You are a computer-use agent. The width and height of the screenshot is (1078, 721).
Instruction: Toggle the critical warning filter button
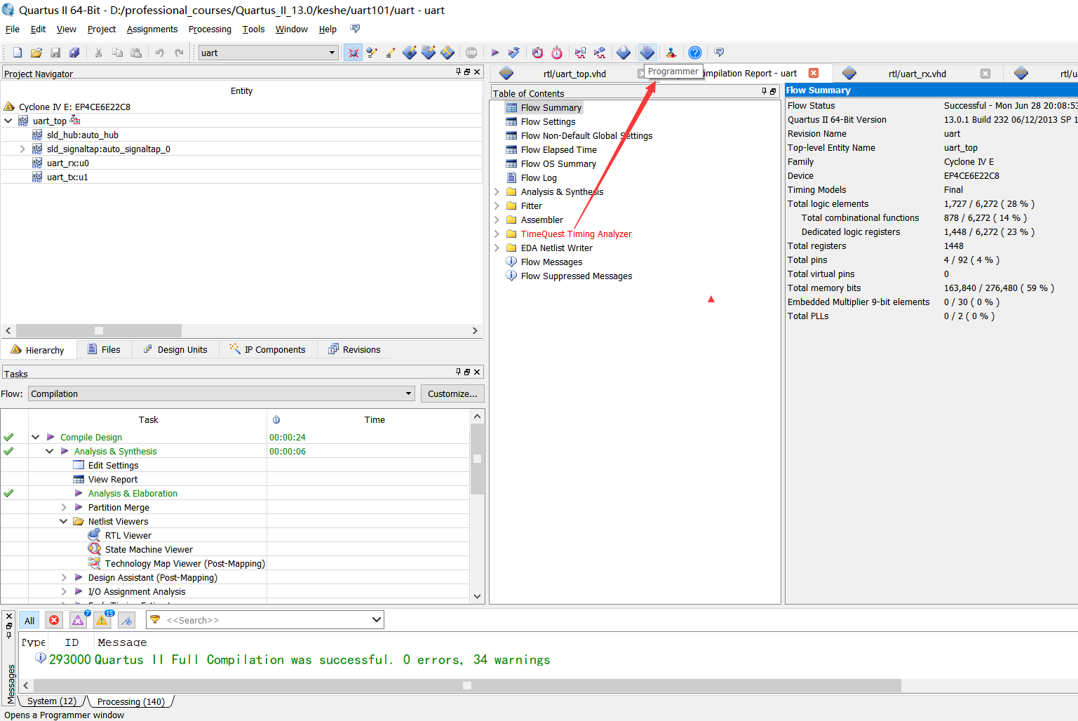coord(78,621)
